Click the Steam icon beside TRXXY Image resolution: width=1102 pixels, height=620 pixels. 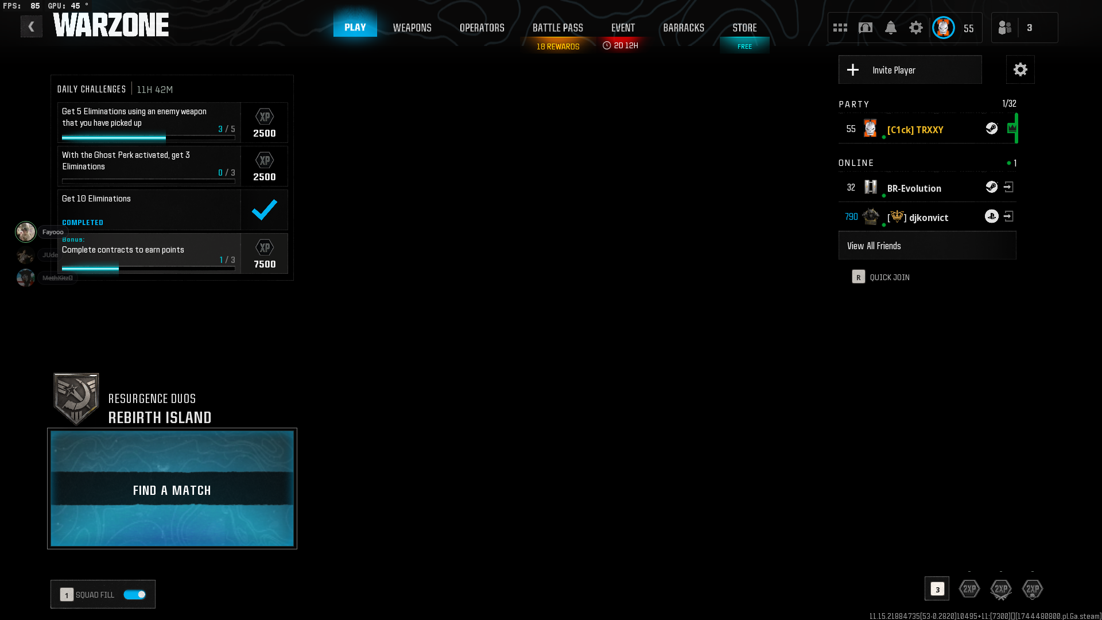(x=992, y=128)
